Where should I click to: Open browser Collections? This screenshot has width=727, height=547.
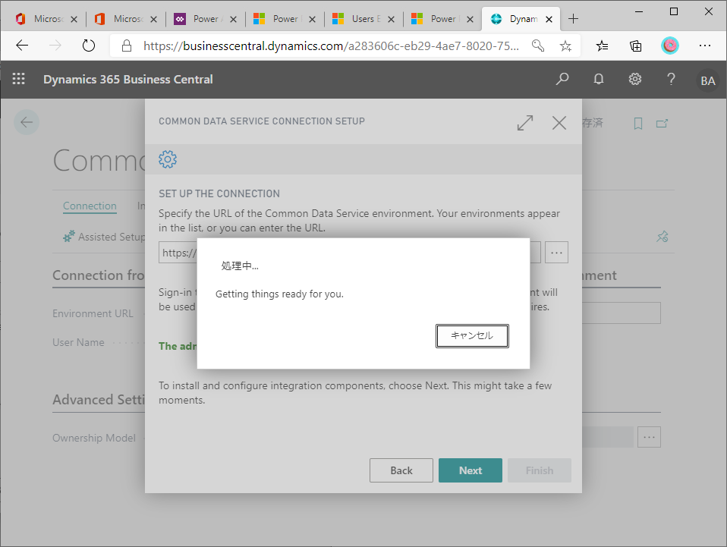click(x=636, y=46)
